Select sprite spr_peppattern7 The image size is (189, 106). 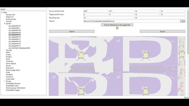14,39
